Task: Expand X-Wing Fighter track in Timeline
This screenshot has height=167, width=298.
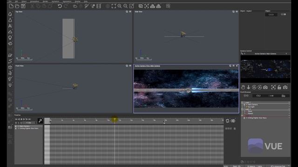Action: [16, 128]
